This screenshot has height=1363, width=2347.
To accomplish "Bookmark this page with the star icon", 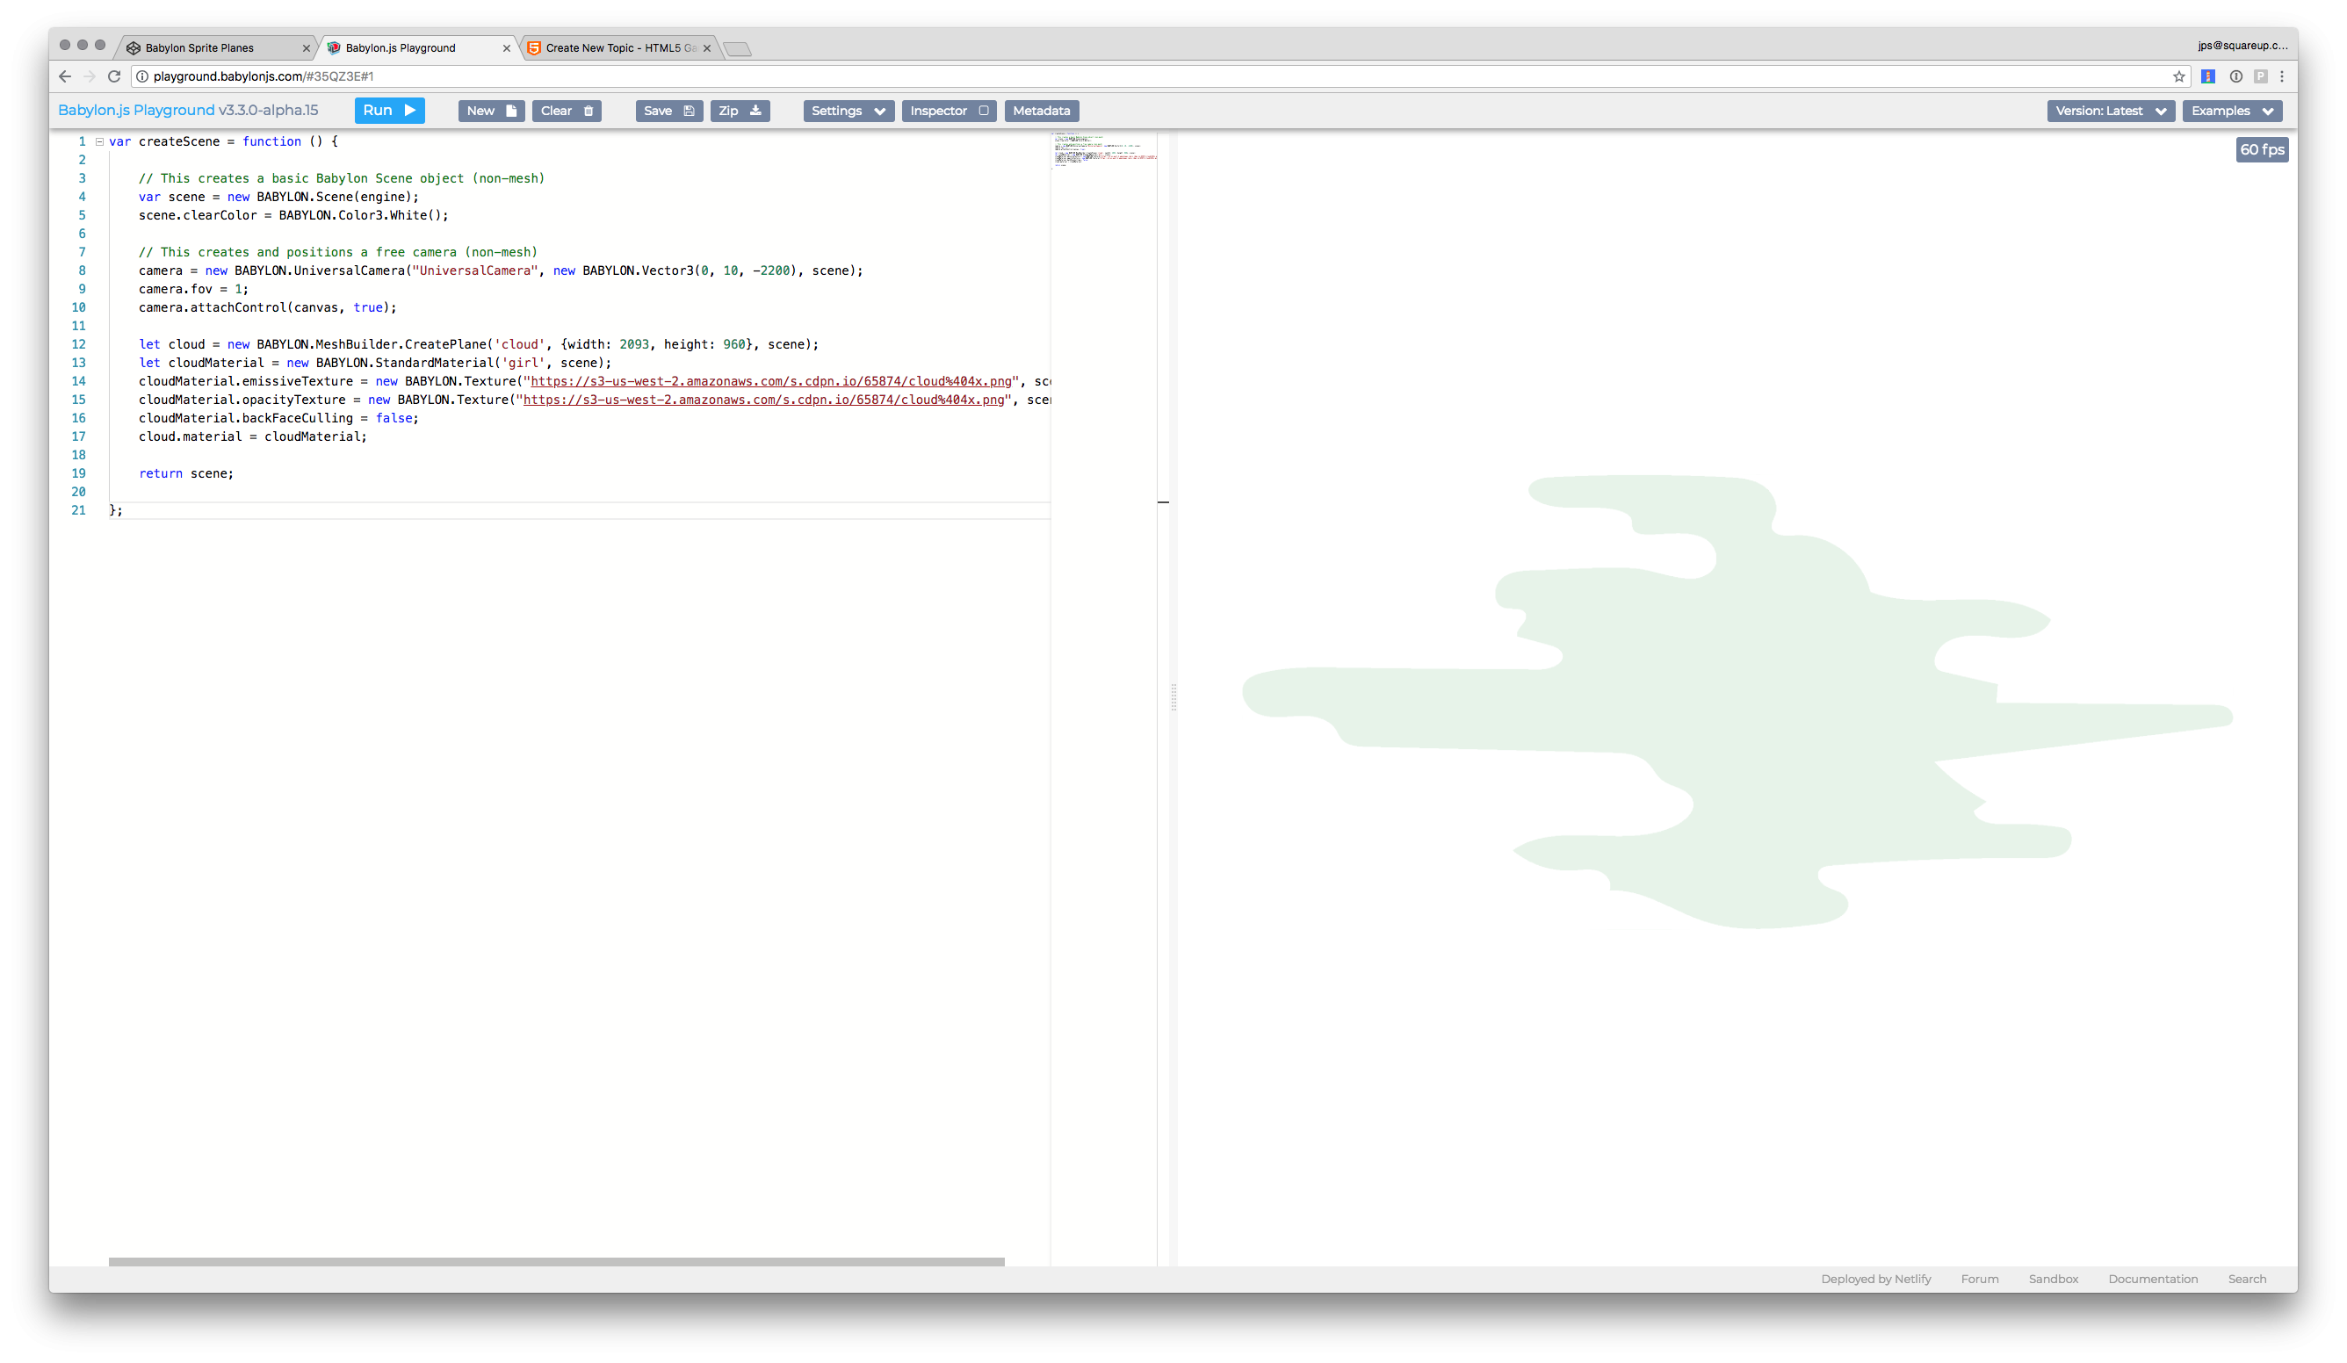I will pyautogui.click(x=2178, y=76).
